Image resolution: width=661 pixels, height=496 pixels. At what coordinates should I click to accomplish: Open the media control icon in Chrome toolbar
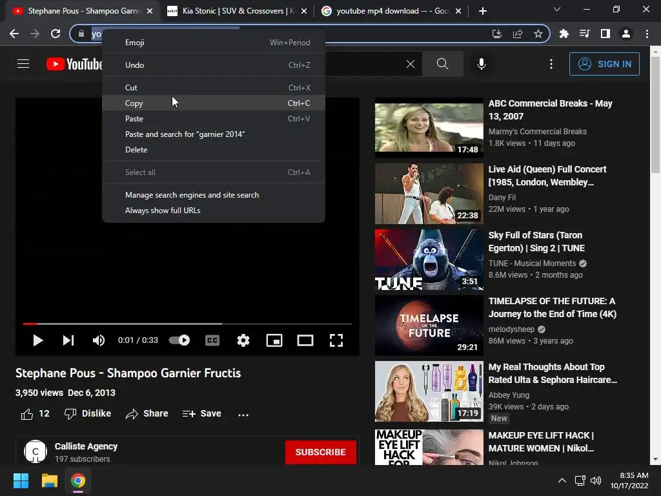585,34
